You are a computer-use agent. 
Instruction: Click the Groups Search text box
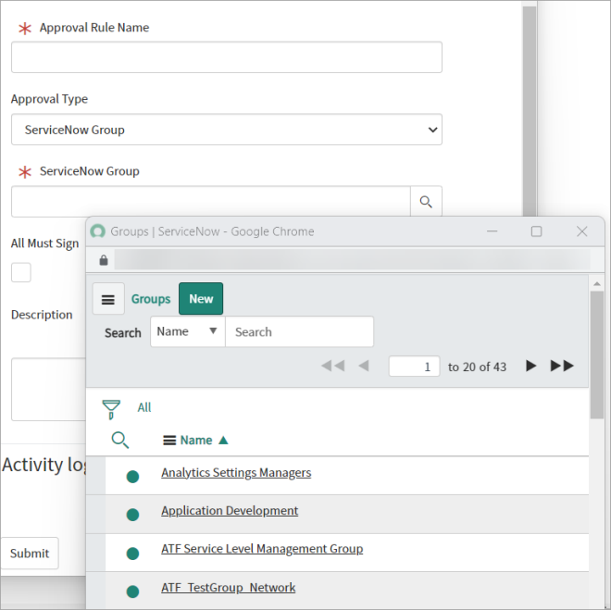point(299,331)
